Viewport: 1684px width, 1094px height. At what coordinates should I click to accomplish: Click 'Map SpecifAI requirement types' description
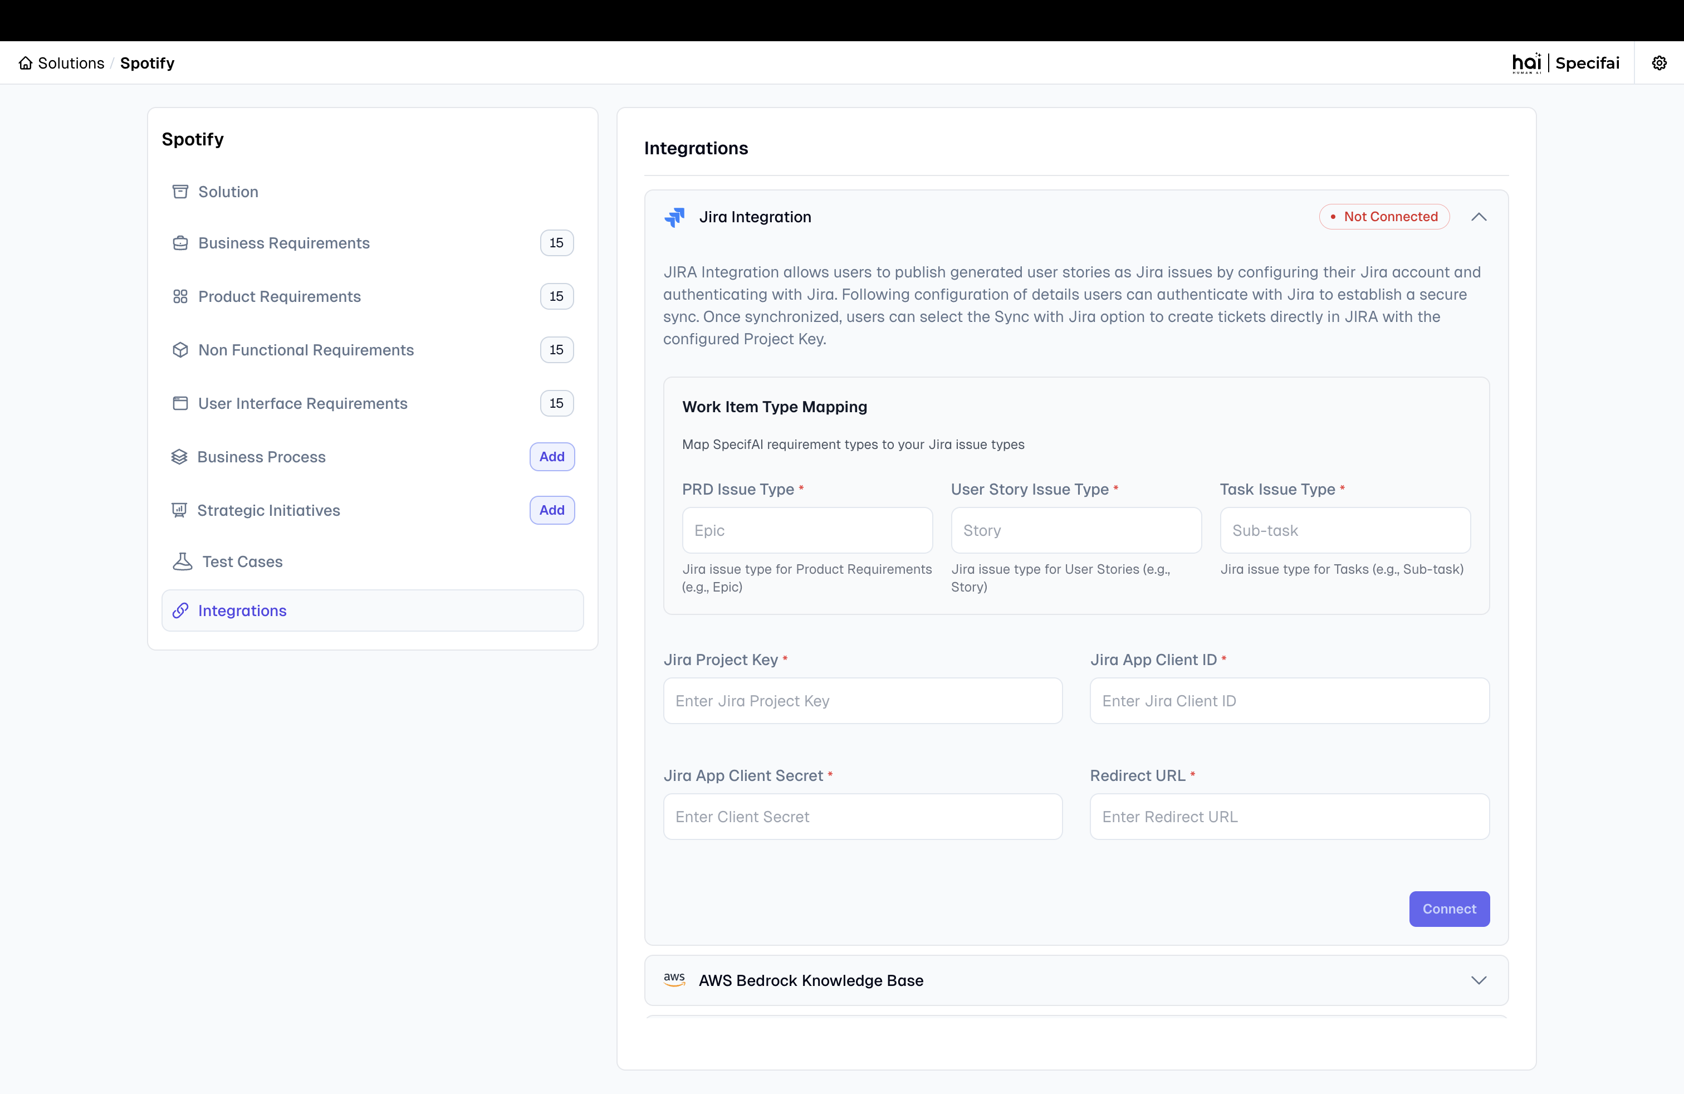tap(853, 445)
